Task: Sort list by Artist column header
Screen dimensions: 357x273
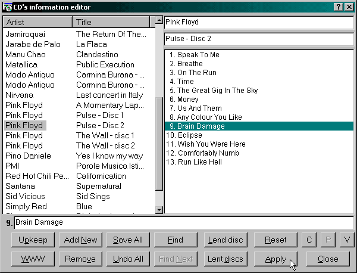Action: pos(37,22)
